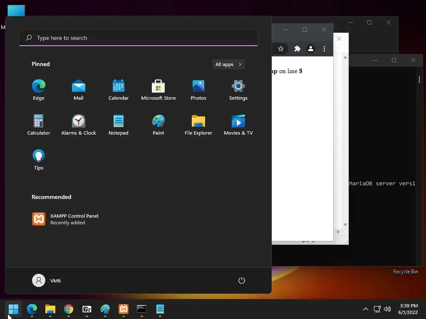Switch to Notepad on the taskbar
Screen dimensions: 426x319
click(160, 309)
